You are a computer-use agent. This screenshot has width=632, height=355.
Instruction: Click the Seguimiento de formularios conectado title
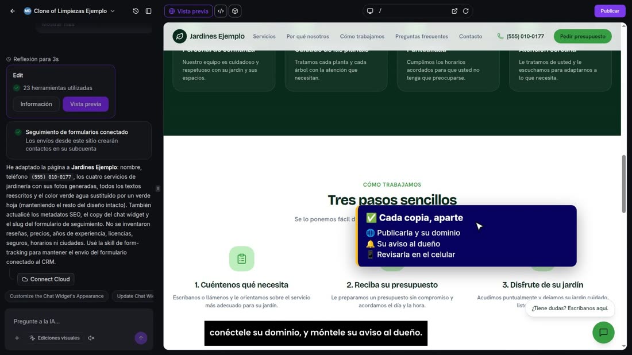[76, 132]
